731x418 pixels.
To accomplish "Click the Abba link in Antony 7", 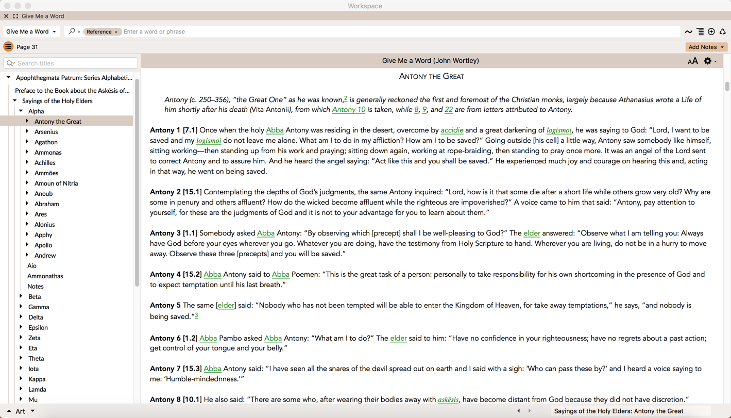I will point(212,369).
